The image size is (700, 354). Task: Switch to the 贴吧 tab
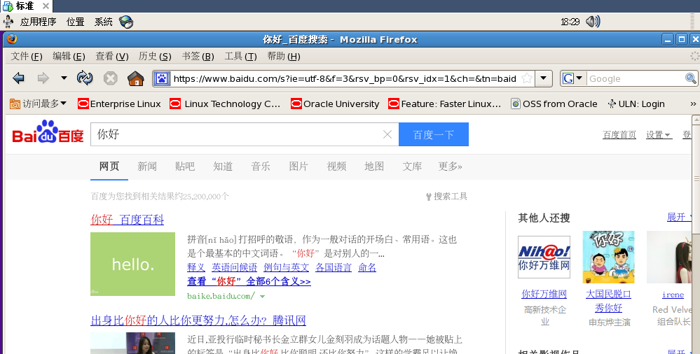click(185, 167)
